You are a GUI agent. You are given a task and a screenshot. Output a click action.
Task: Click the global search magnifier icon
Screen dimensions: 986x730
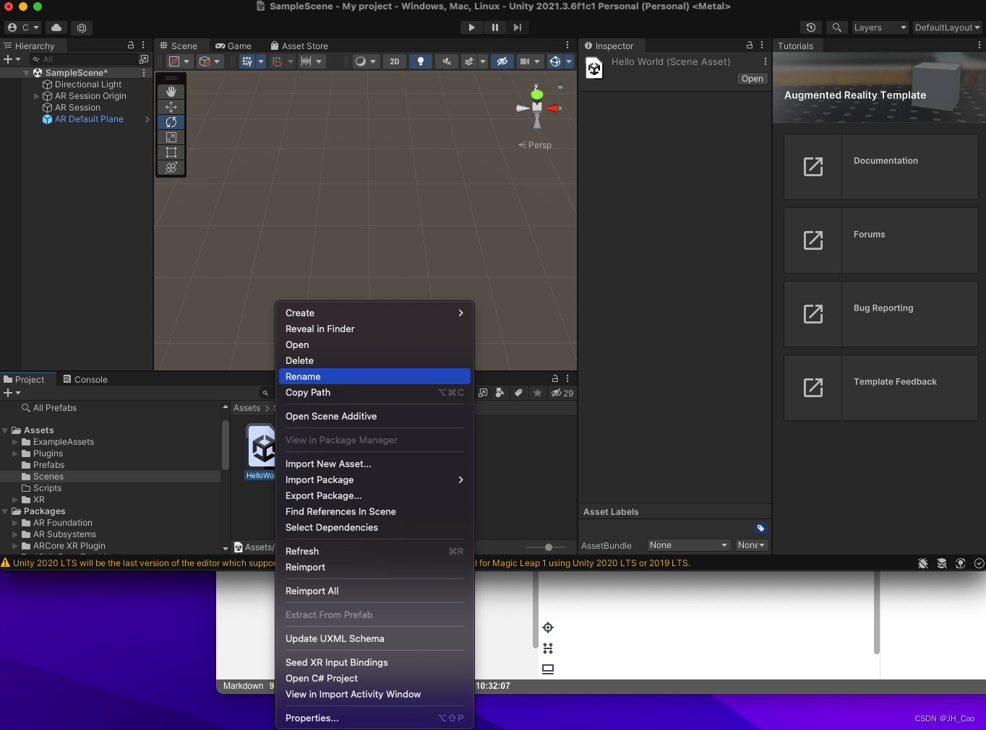point(836,27)
